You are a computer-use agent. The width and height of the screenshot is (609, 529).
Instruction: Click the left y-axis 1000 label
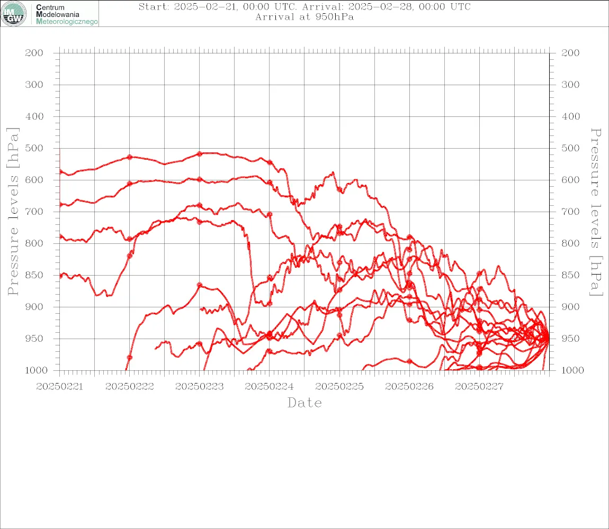click(x=37, y=370)
